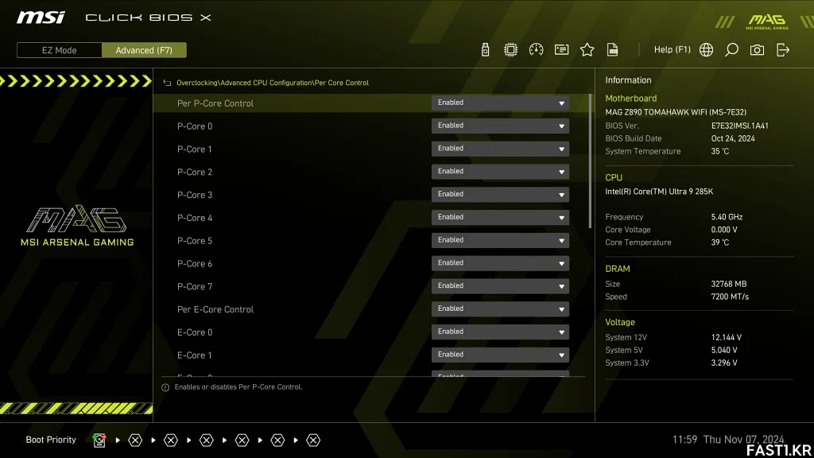Click Core Temperature value 39 °C
The image size is (814, 458).
tap(720, 243)
